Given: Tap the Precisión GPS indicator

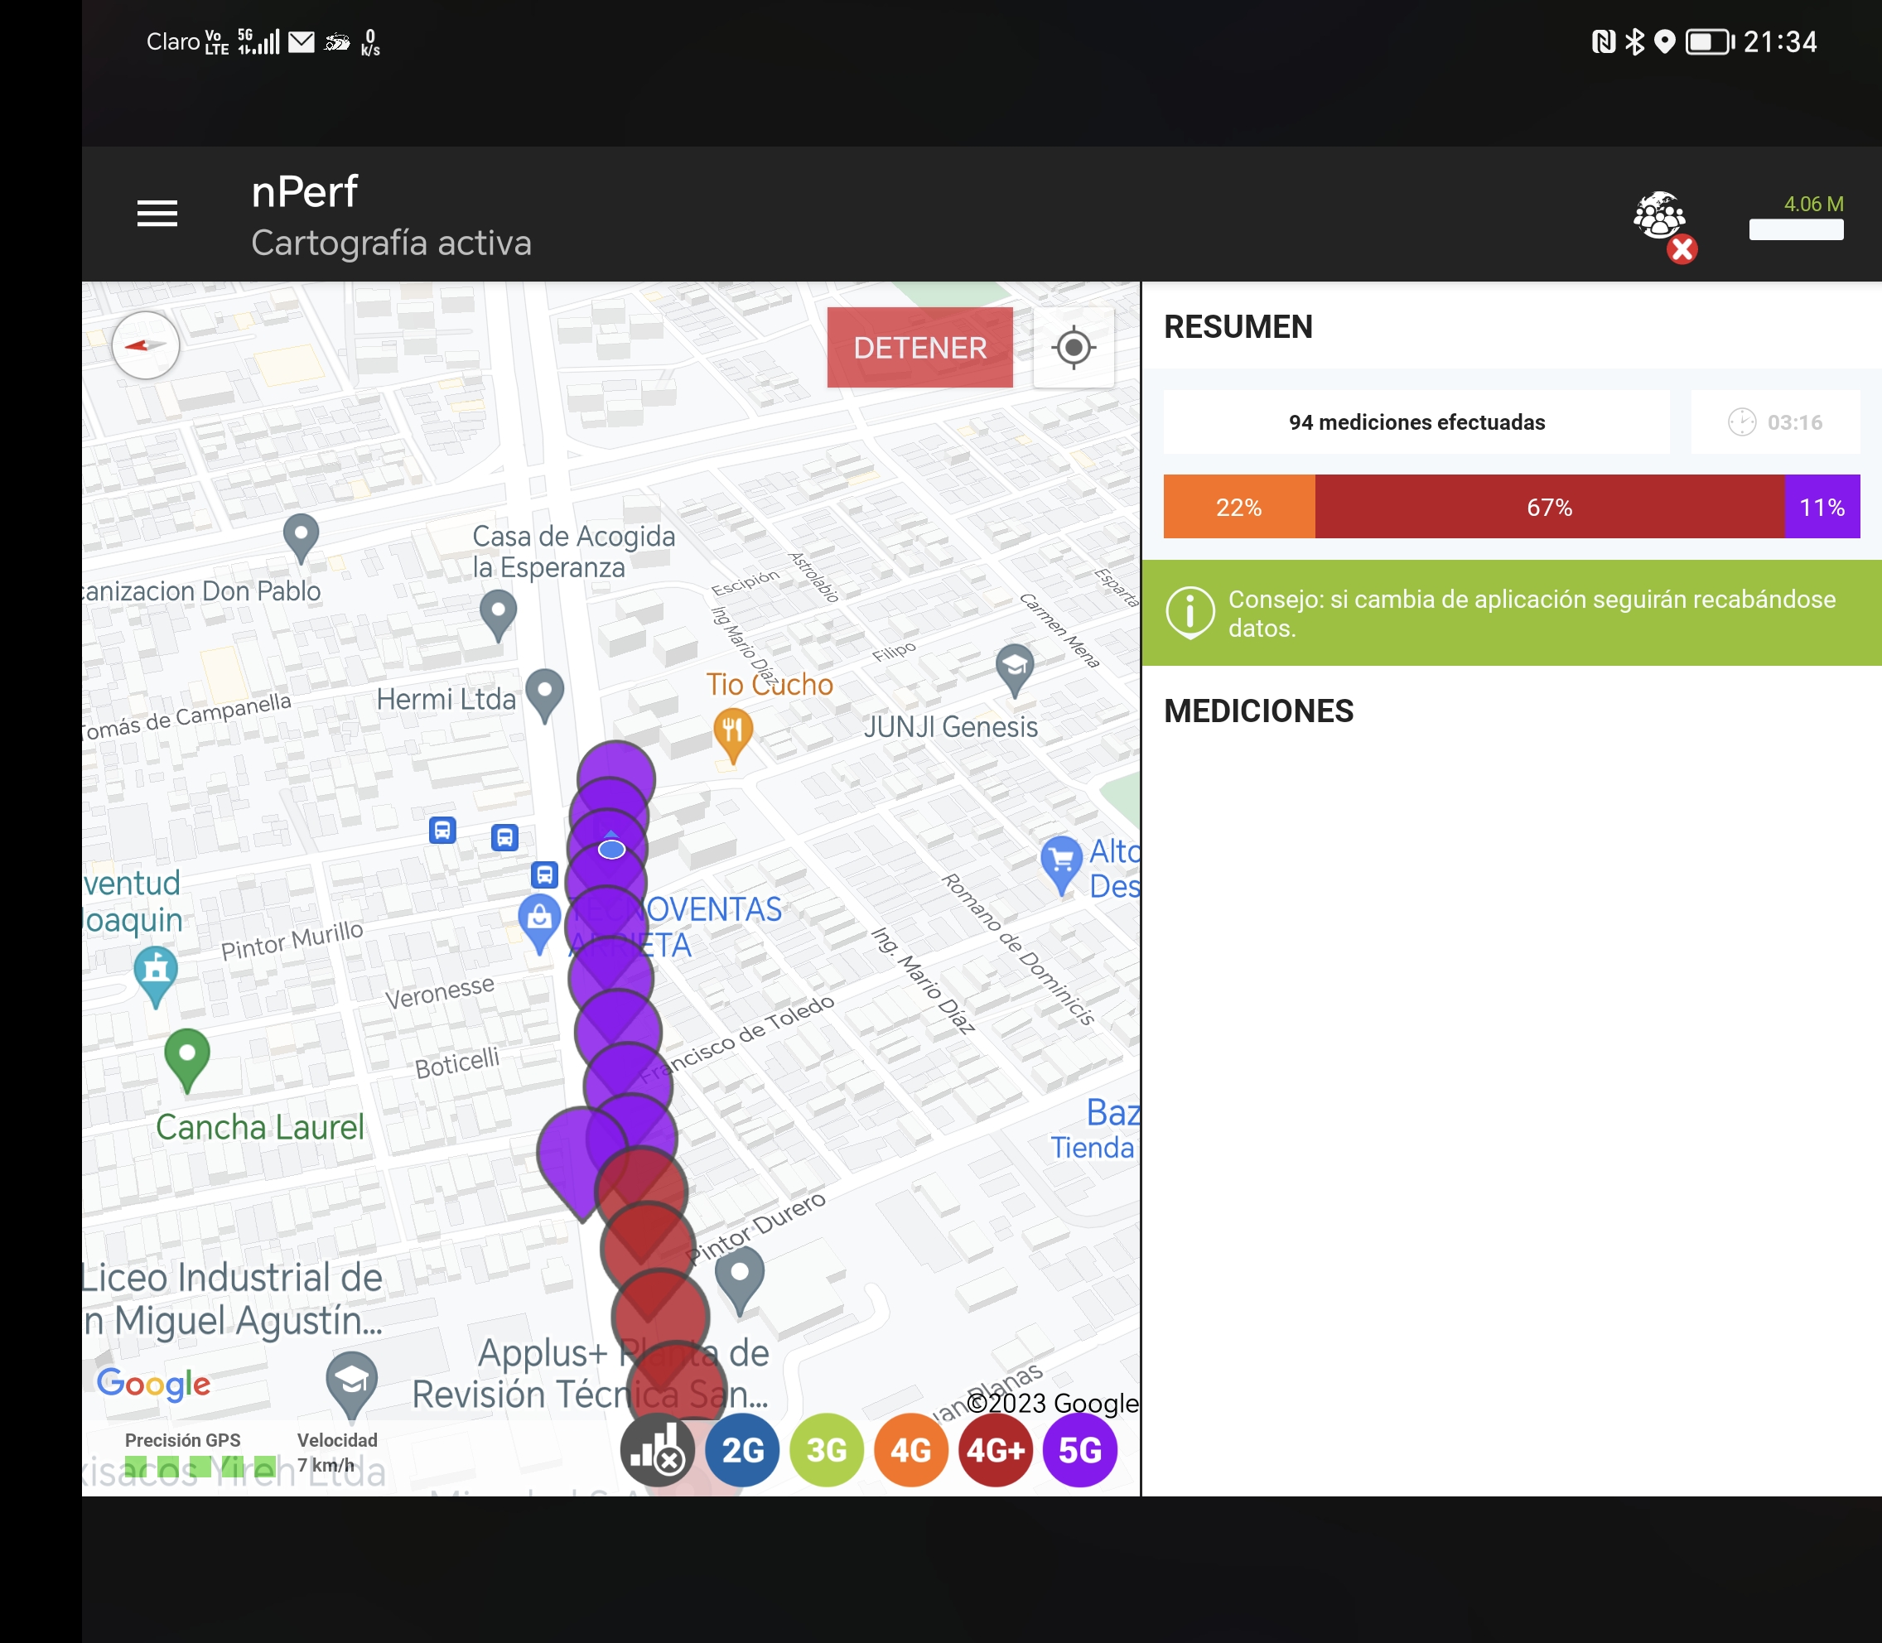Looking at the screenshot, I should click(200, 1454).
